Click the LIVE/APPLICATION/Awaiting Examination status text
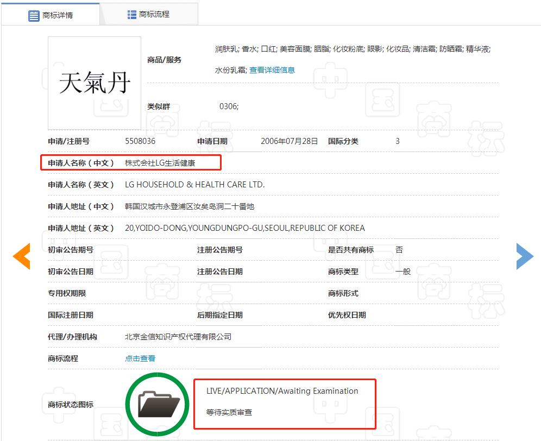 [282, 391]
